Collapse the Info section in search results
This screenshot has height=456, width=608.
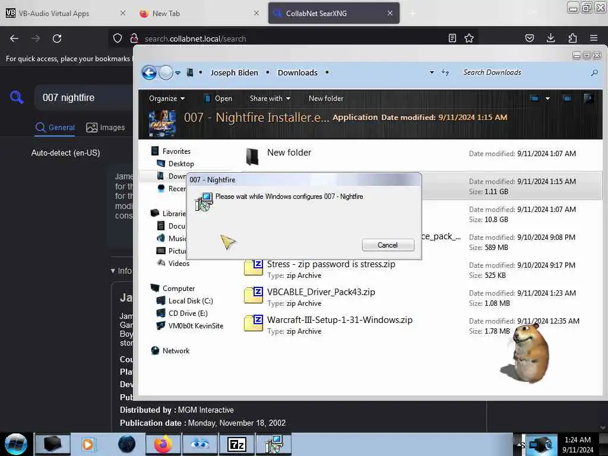point(121,271)
